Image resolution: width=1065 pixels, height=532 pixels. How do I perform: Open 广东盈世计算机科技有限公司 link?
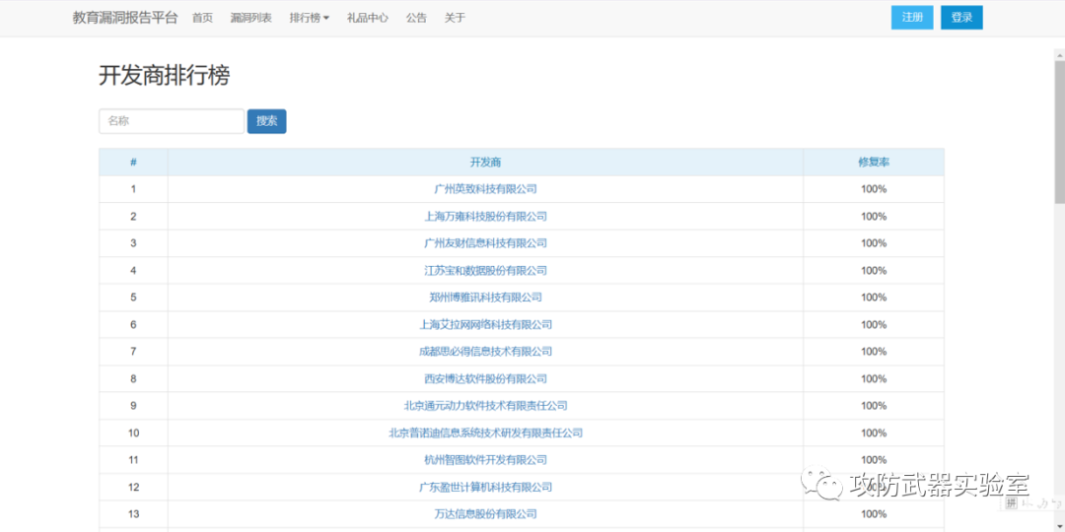tap(485, 488)
